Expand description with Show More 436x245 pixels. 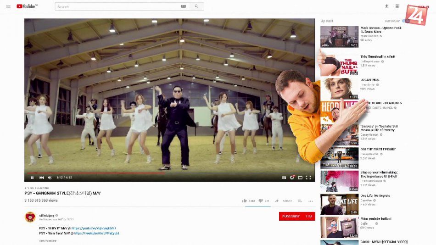[x=48, y=240]
